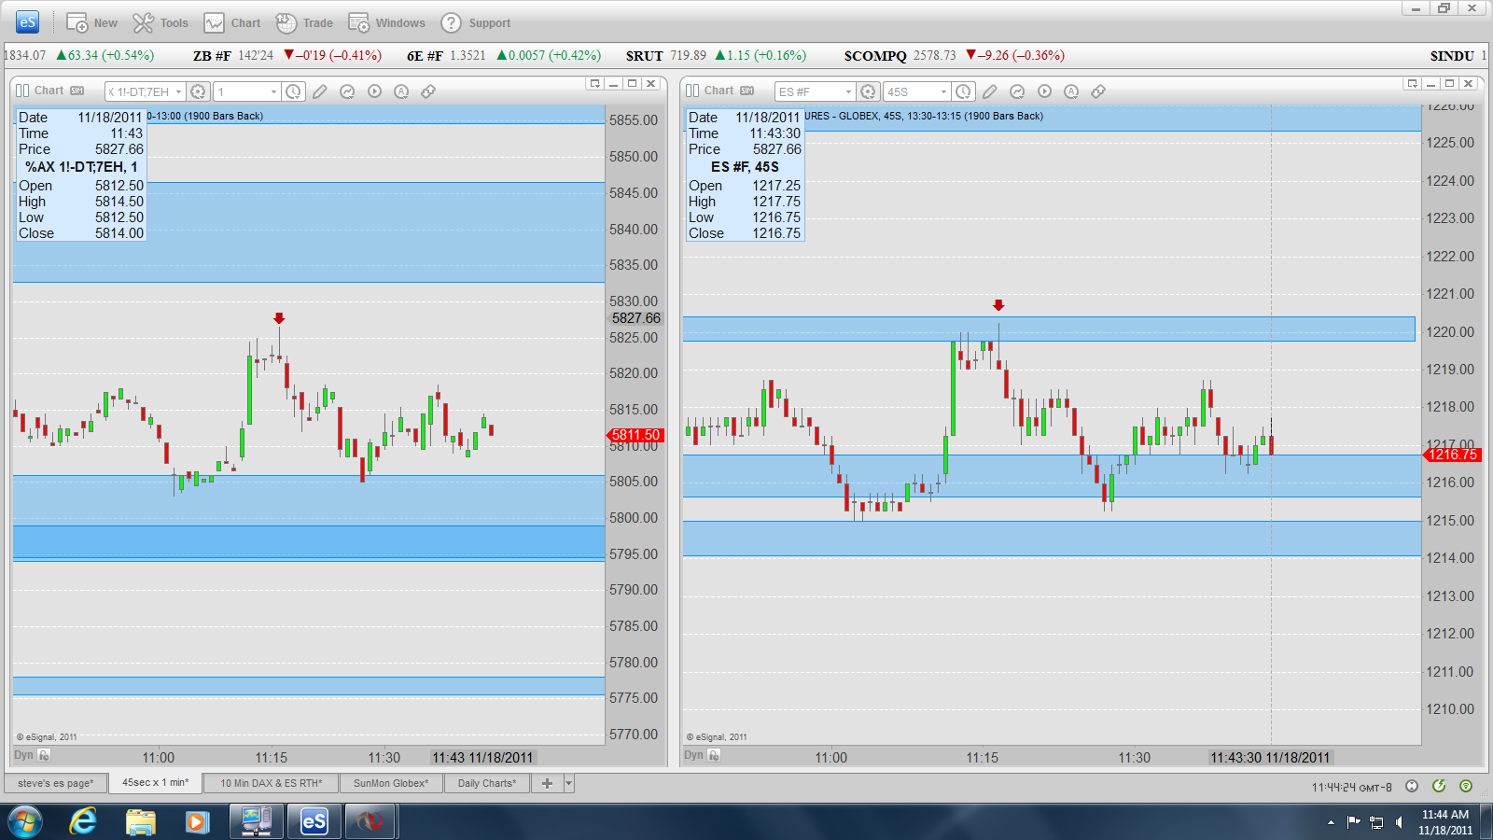1493x840 pixels.
Task: Open time template clock in right chart
Action: tap(963, 91)
